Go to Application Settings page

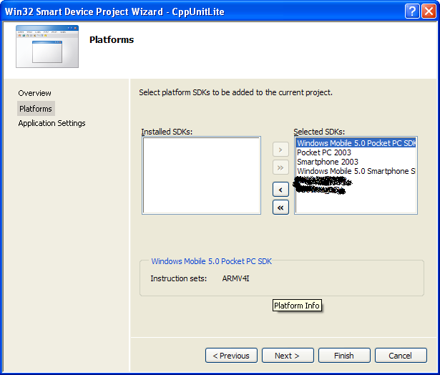click(52, 123)
